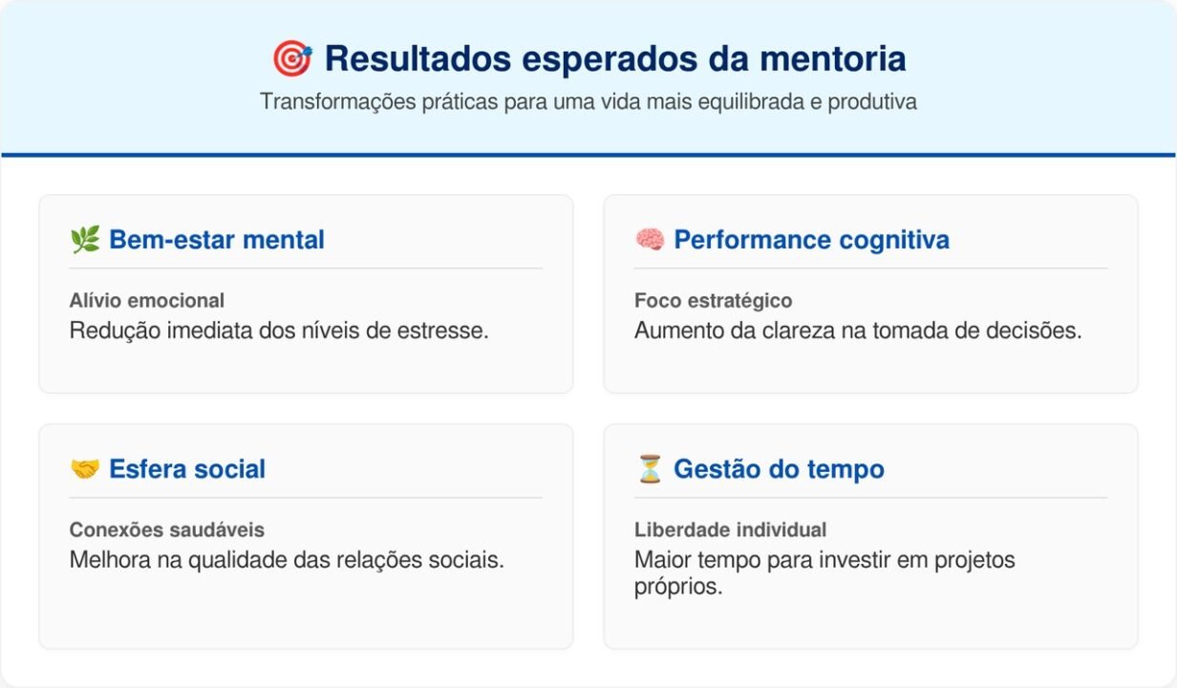Select the "Resultados esperados da mentoria" title
This screenshot has height=688, width=1177.
[614, 59]
